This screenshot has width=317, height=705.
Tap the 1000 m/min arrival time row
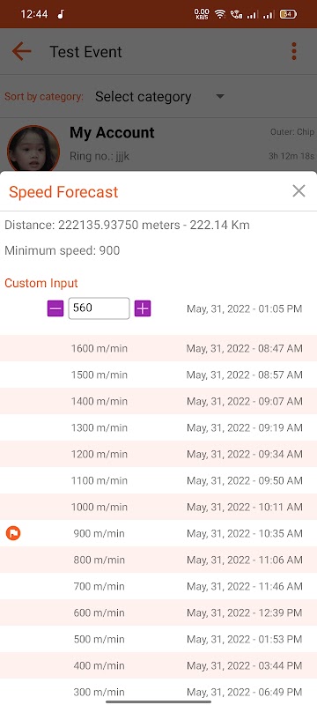158,508
